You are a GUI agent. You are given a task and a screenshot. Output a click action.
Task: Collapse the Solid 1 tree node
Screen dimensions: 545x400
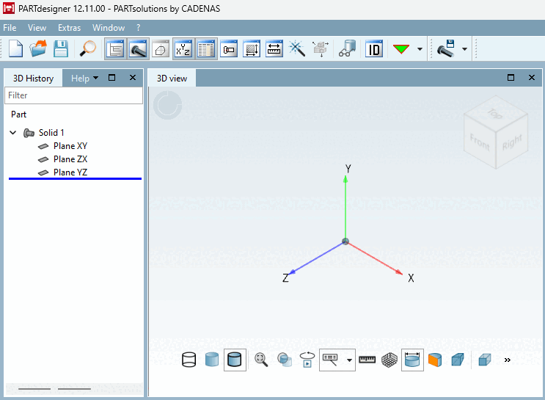(x=13, y=133)
